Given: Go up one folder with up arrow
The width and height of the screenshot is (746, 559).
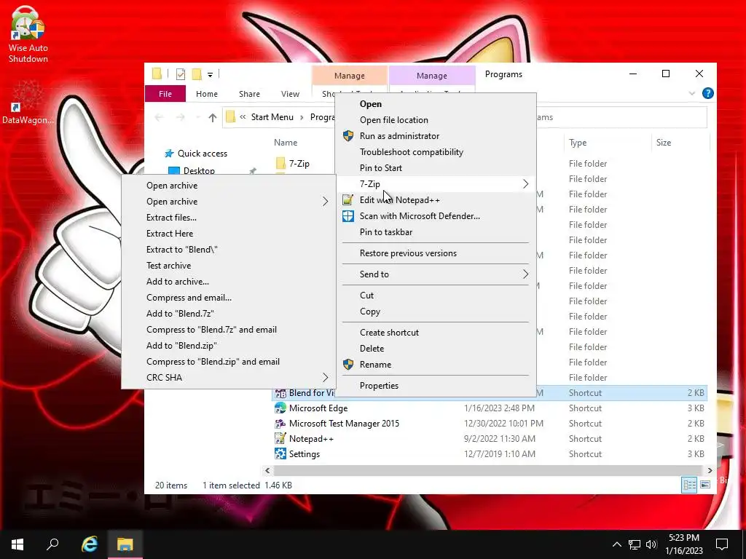Looking at the screenshot, I should click(212, 117).
